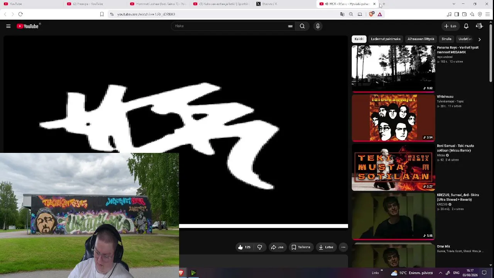Screen dimensions: 494x278
Task: Click the search magnifier button
Action: click(302, 26)
